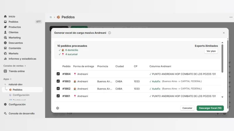Click the Exports ilimitados text
The image size is (234, 131).
pyautogui.click(x=206, y=46)
